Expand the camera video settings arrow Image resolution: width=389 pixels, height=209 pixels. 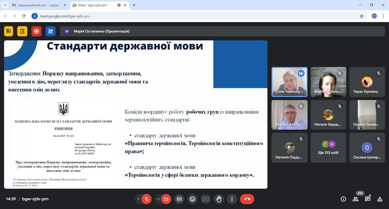coord(158,199)
